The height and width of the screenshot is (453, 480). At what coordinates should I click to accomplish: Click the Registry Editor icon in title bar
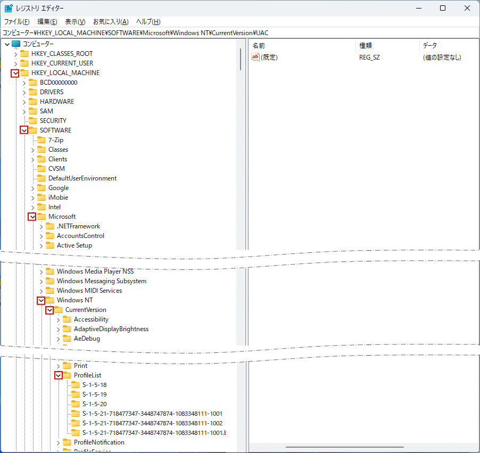tap(8, 7)
